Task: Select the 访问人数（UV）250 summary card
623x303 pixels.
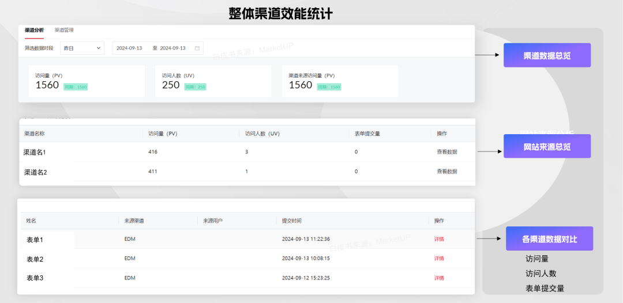Action: click(x=213, y=81)
